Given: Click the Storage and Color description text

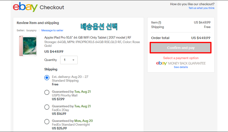Looking at the screenshot, I should pyautogui.click(x=92, y=44).
